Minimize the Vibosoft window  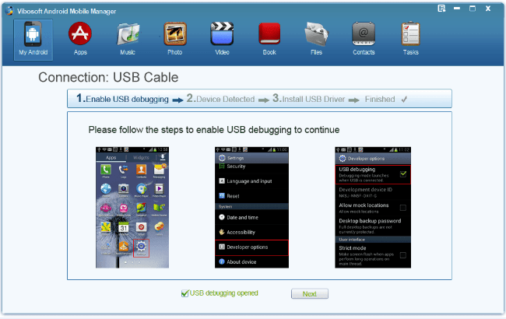point(457,9)
